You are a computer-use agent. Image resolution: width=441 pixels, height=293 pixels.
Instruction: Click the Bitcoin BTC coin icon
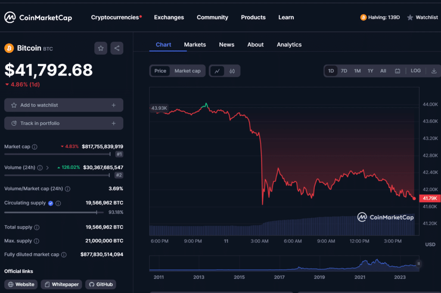9,48
